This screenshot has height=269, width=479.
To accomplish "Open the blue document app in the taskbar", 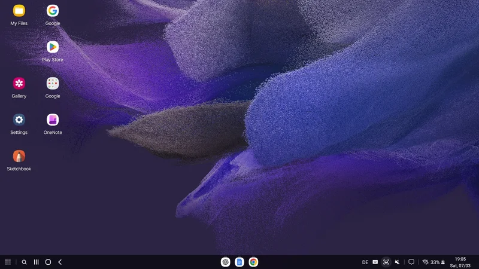I will tap(239, 262).
